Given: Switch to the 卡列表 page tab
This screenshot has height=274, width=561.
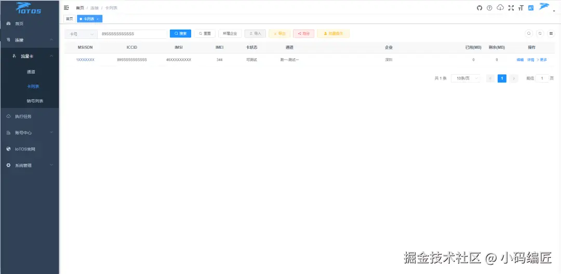Looking at the screenshot, I should tap(88, 19).
